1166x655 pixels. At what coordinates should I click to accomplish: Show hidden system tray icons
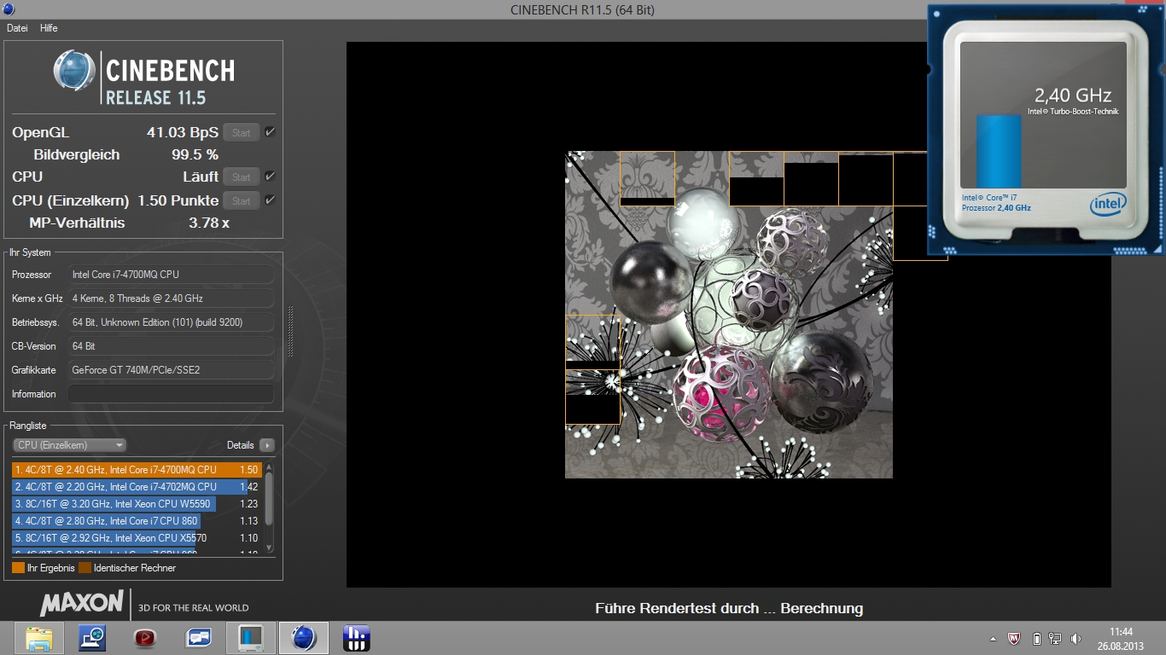point(993,638)
